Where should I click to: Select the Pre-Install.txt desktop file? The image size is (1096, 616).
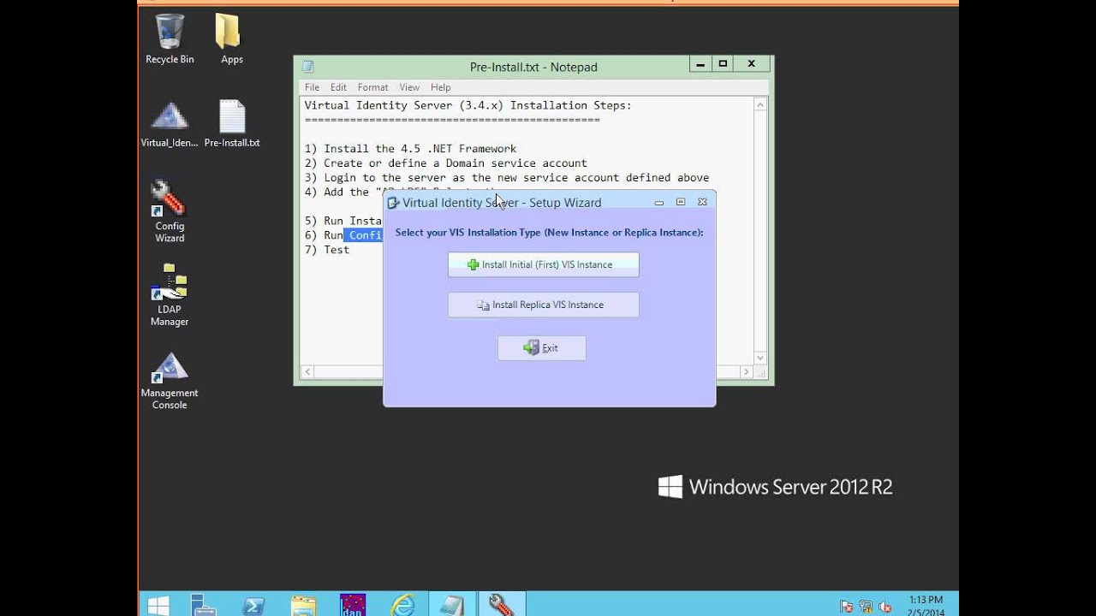tap(232, 124)
